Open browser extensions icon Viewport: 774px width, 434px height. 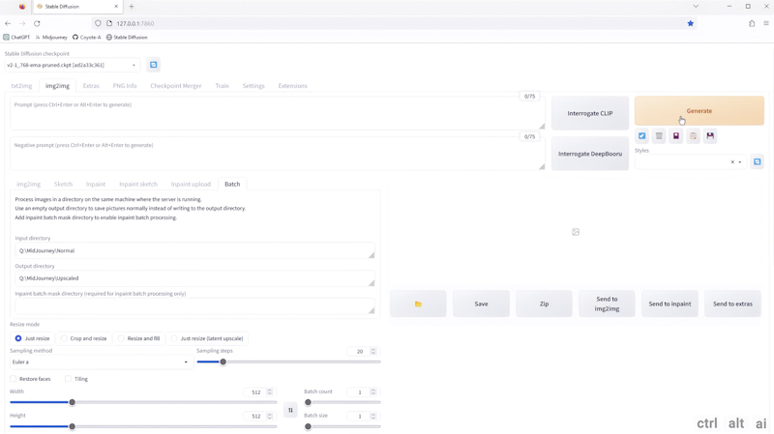pyautogui.click(x=752, y=23)
